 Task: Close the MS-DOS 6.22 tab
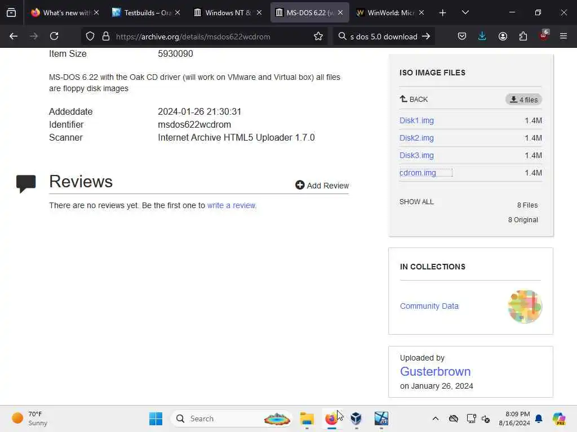(x=340, y=13)
